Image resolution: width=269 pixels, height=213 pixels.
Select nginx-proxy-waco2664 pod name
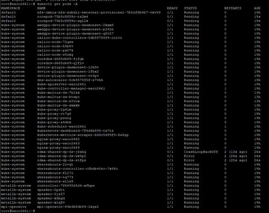pos(58,147)
